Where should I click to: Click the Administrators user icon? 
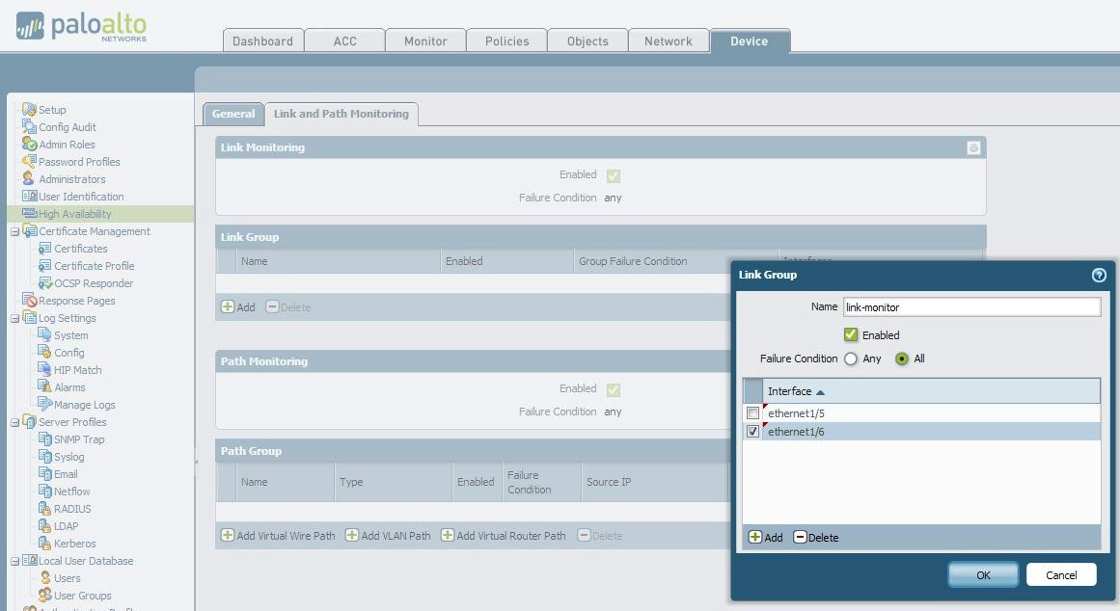coord(30,179)
